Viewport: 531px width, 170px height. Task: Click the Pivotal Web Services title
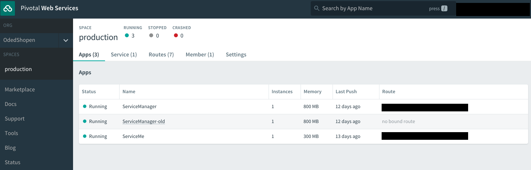tap(49, 8)
